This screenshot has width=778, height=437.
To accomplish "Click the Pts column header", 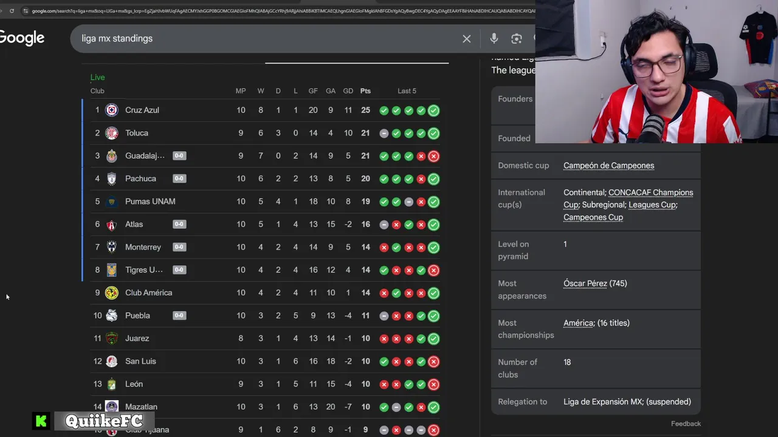I will [365, 91].
